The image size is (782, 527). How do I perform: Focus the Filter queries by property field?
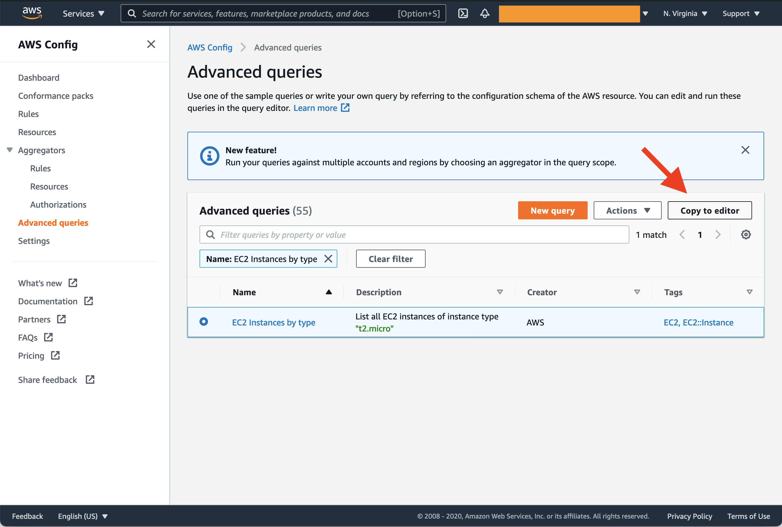414,234
